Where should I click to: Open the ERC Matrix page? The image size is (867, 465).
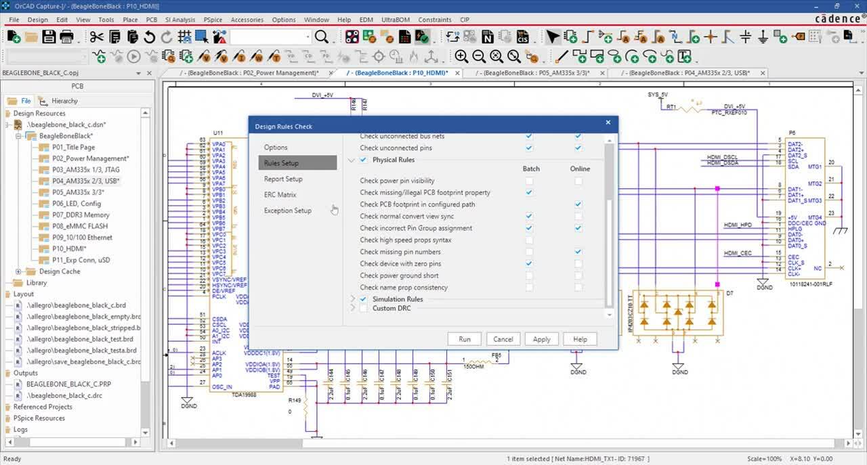[x=280, y=194]
